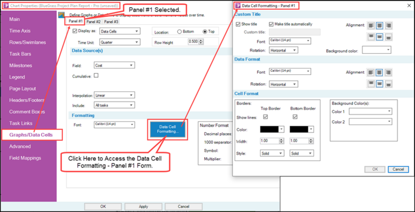
Task: Align Data Format text to bottom vertically
Action: click(389, 84)
